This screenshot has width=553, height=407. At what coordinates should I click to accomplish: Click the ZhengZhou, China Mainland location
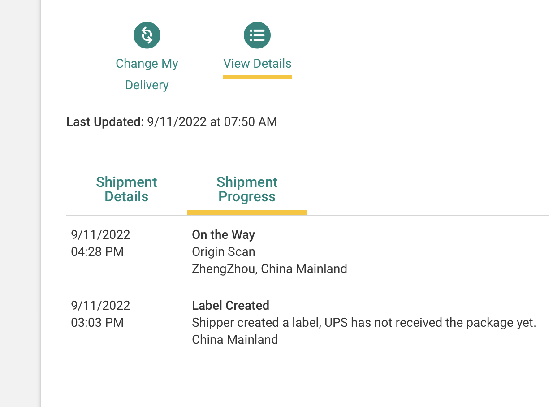tap(269, 269)
